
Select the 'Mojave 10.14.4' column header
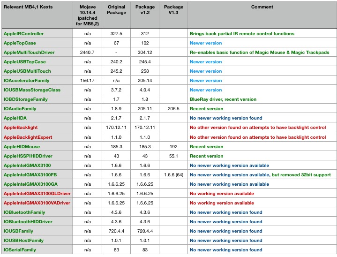point(88,15)
